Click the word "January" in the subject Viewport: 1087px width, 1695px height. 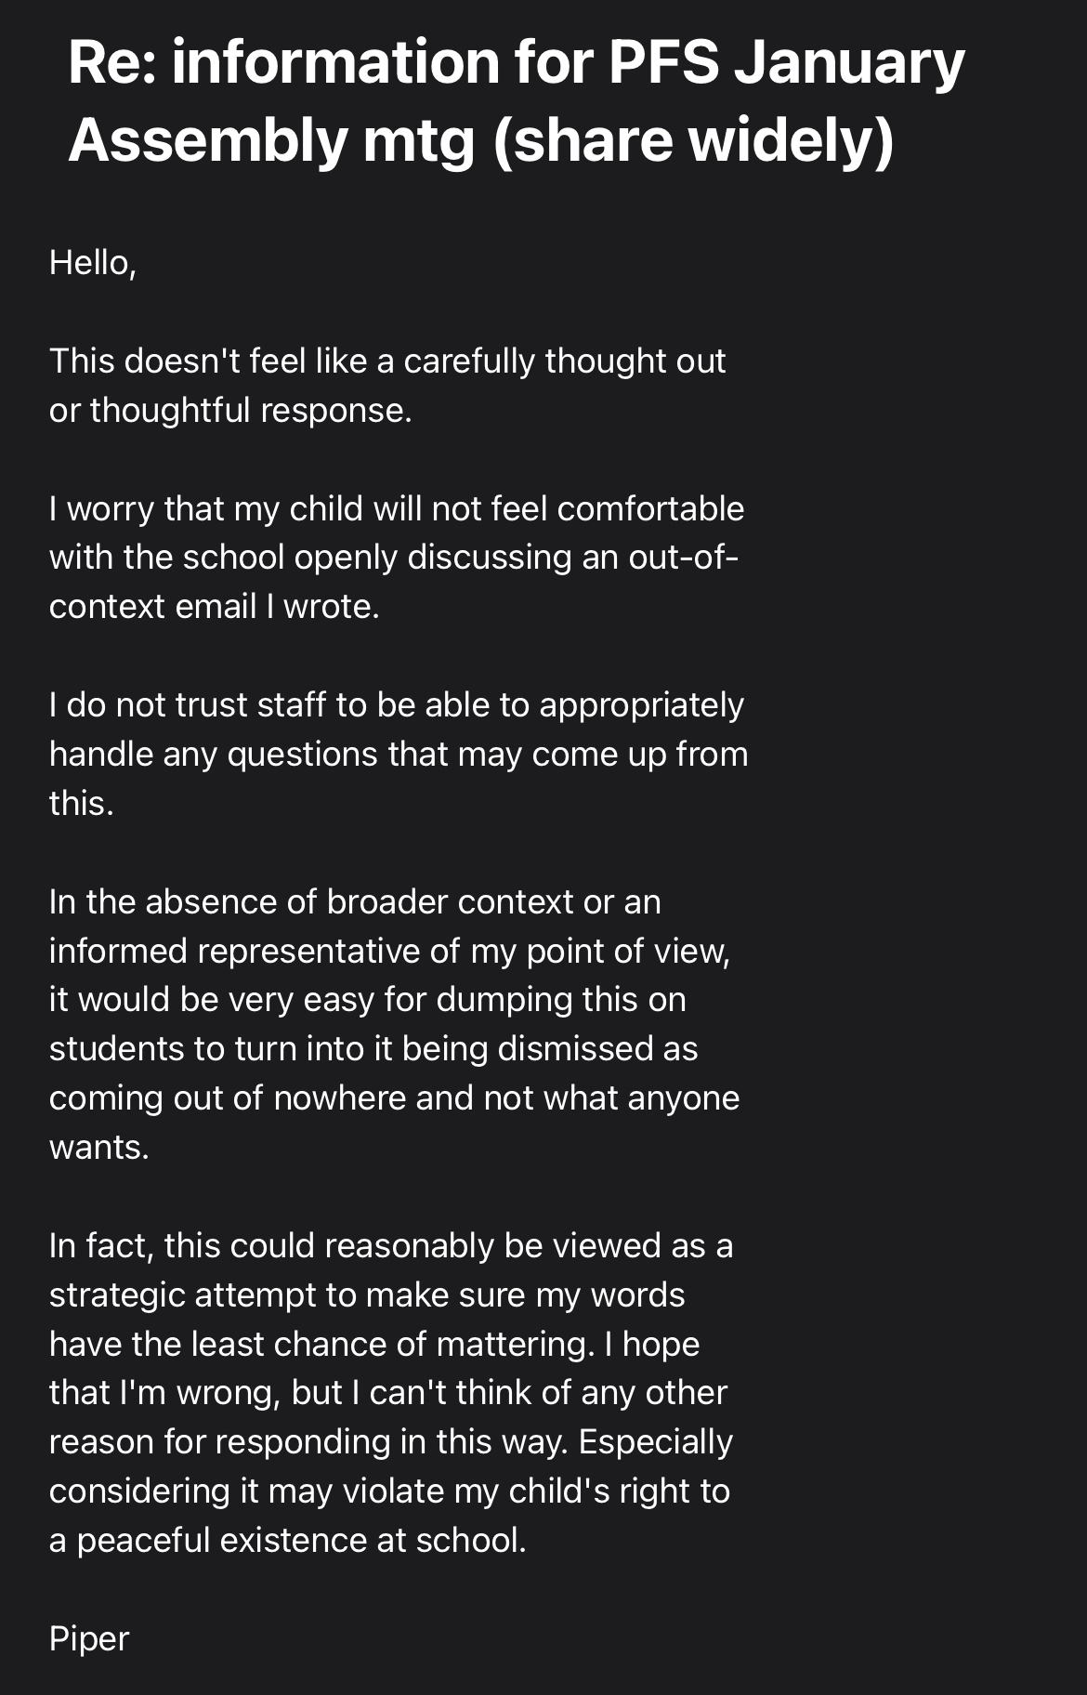coord(849,63)
